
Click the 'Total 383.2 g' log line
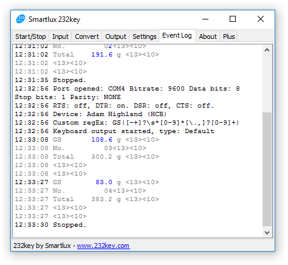[87, 199]
